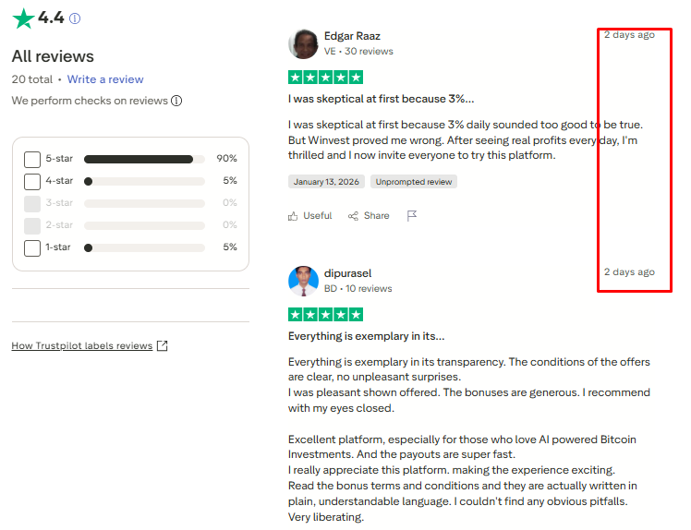Click the thumbs-up Useful icon on Edgar's review
691x530 pixels.
pos(293,216)
